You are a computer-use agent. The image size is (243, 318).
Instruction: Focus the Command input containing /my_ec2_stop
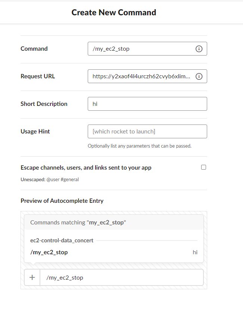tap(147, 49)
